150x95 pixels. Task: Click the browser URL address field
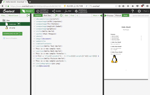tap(36, 6)
